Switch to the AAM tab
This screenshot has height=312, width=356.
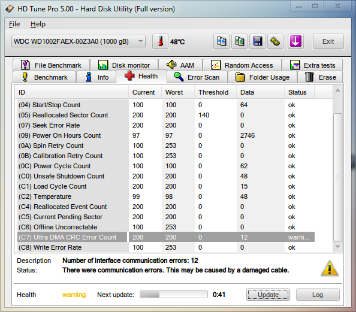(x=180, y=65)
